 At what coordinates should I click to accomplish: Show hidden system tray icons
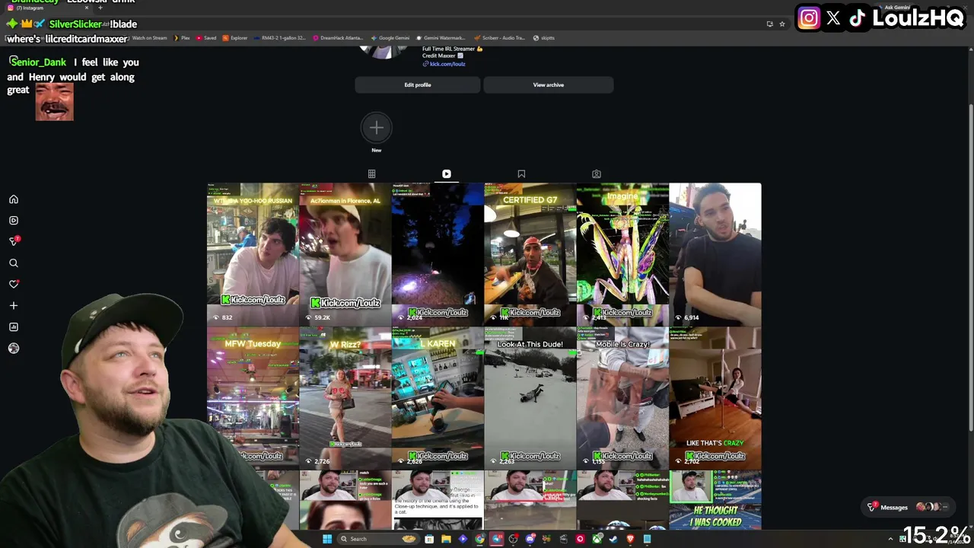point(891,539)
